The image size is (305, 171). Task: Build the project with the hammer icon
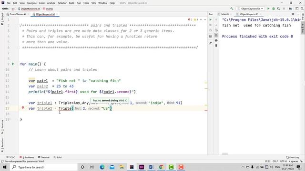click(232, 9)
